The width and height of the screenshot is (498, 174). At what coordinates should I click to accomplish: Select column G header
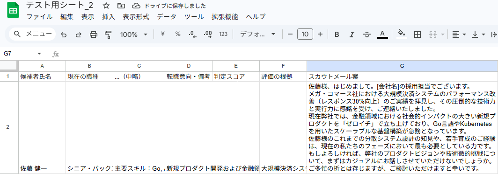click(x=402, y=66)
